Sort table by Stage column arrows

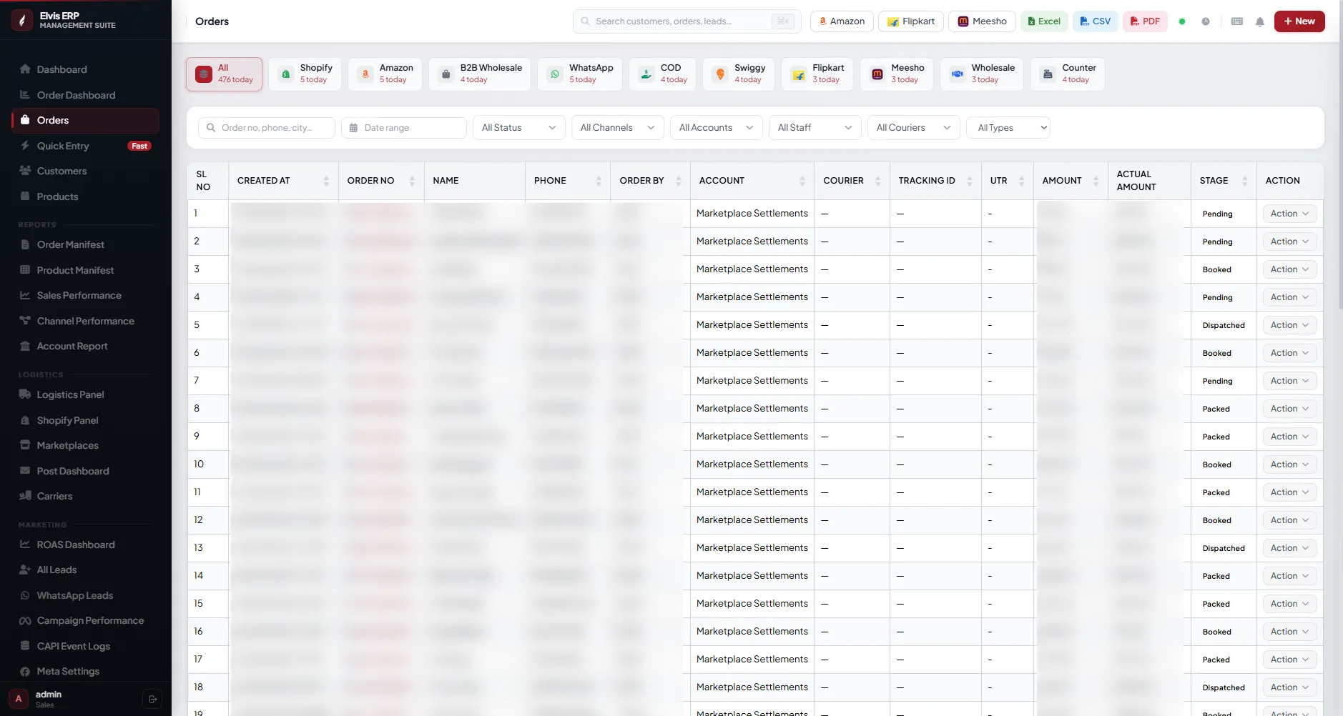1245,181
